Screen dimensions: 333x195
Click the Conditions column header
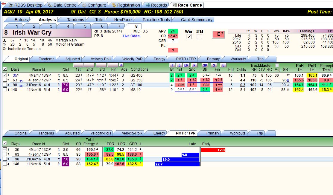[139, 69]
